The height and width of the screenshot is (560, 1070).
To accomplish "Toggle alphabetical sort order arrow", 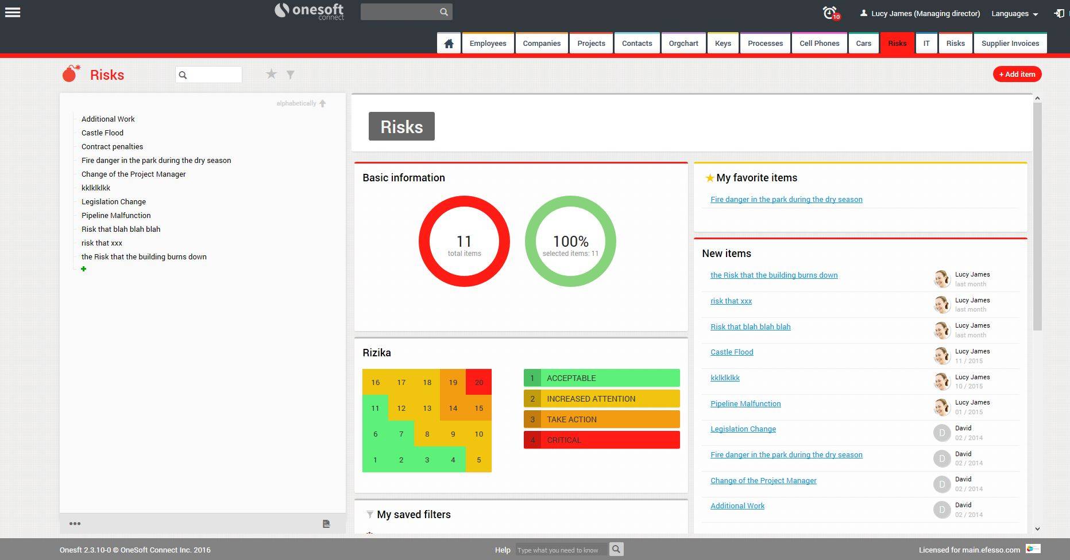I will pos(322,103).
